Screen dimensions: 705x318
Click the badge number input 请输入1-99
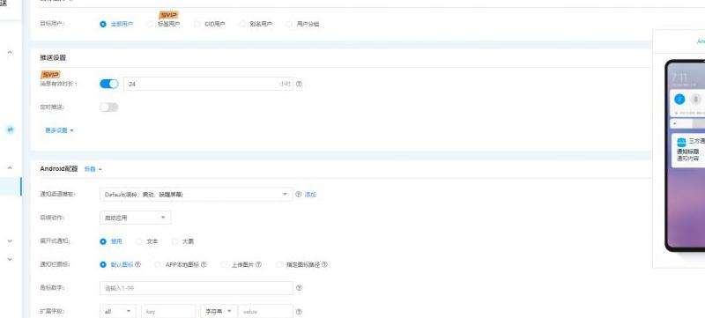pos(196,288)
